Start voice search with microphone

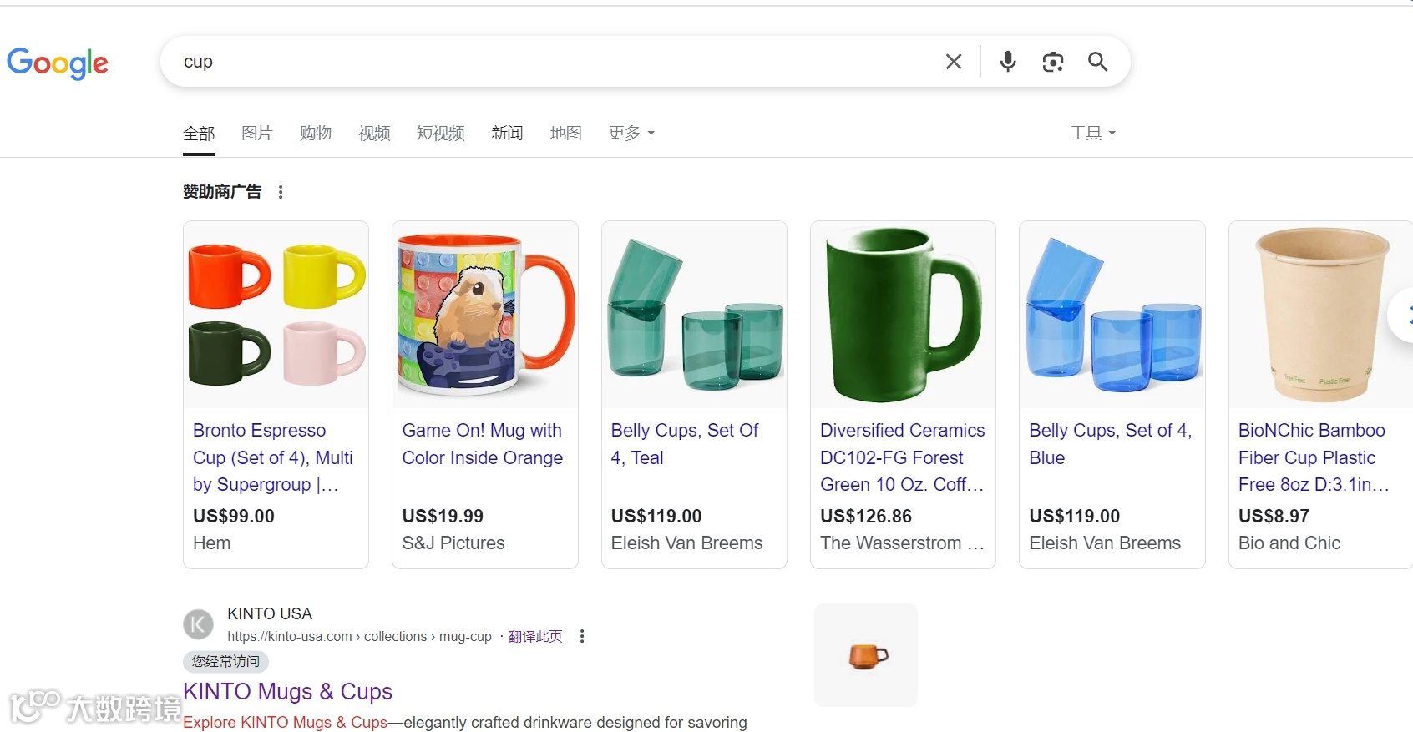1008,62
